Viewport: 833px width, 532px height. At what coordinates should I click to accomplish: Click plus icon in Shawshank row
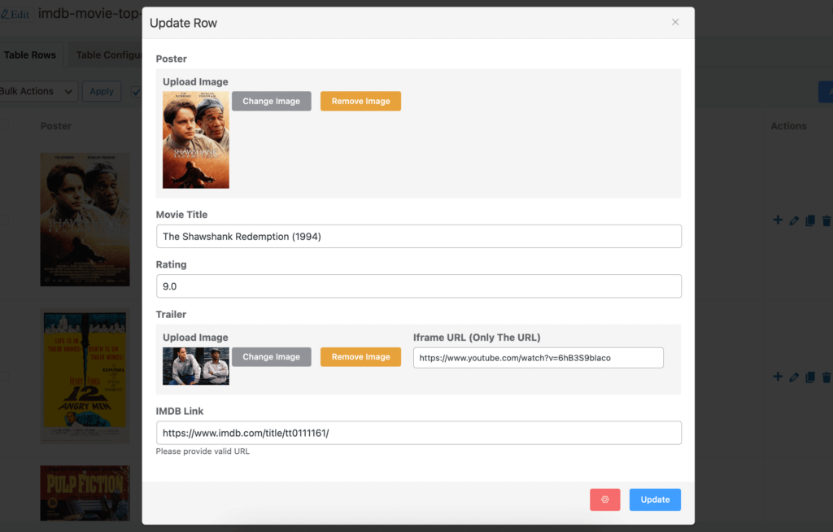[778, 220]
